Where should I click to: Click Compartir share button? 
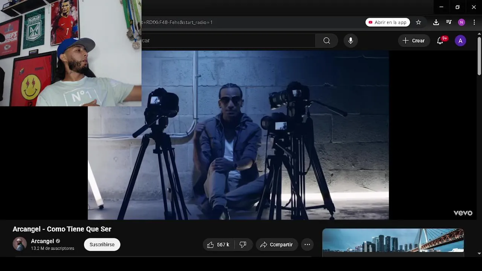(x=277, y=245)
